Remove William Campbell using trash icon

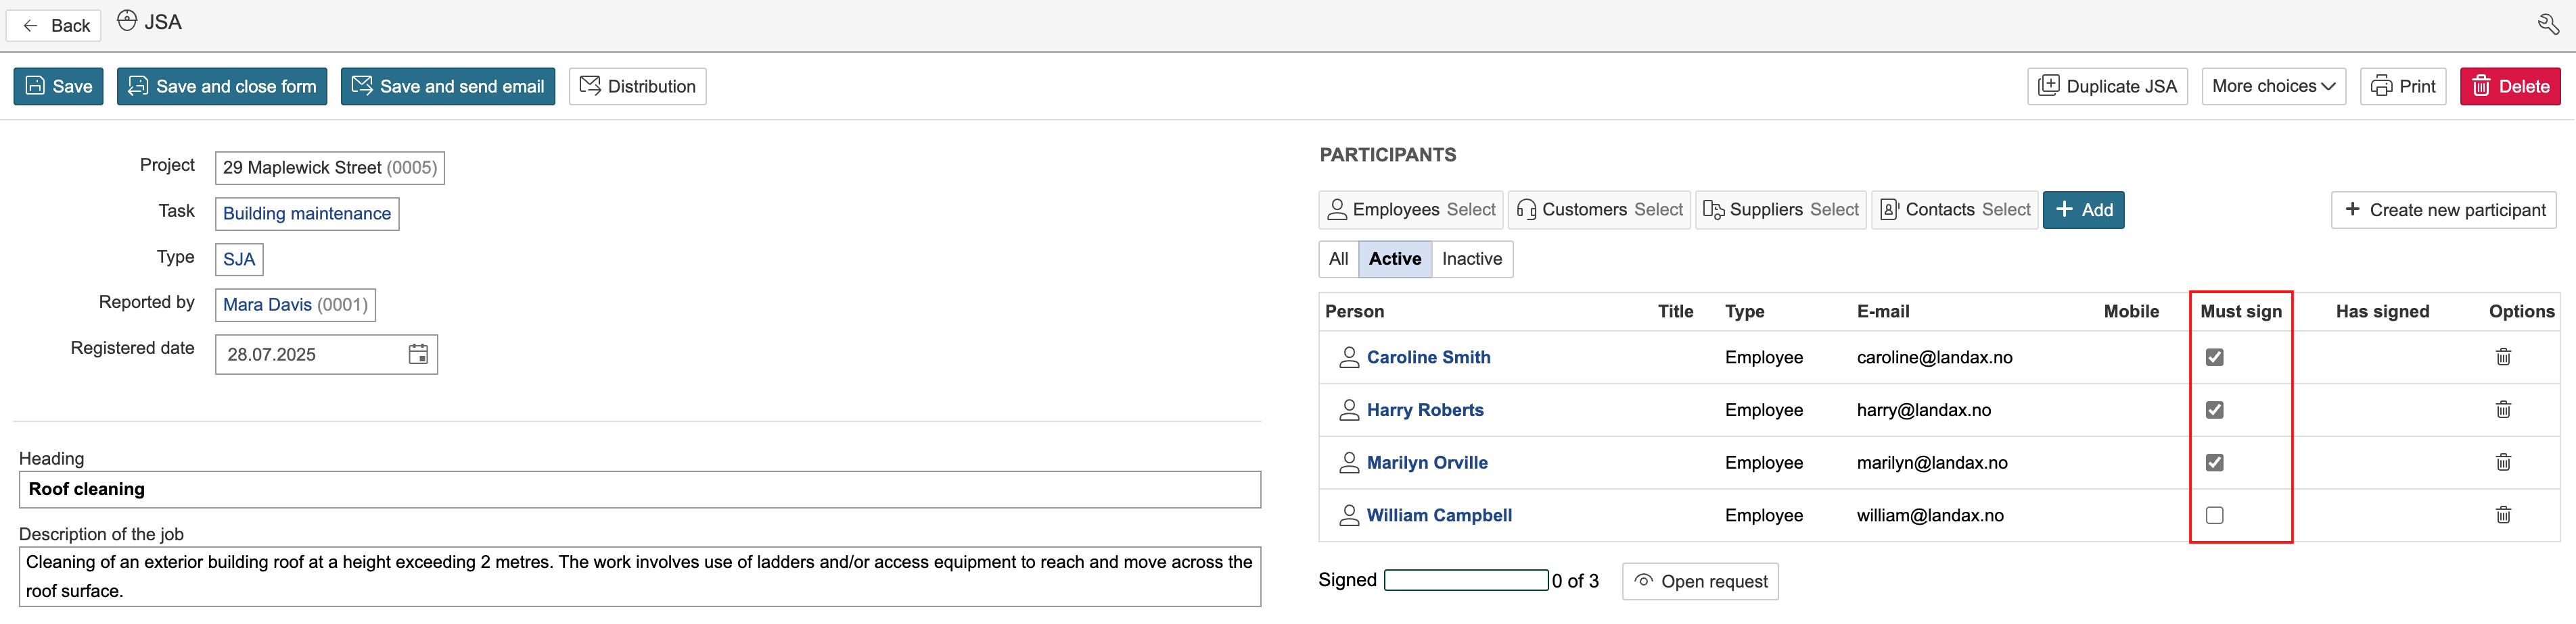[x=2502, y=515]
